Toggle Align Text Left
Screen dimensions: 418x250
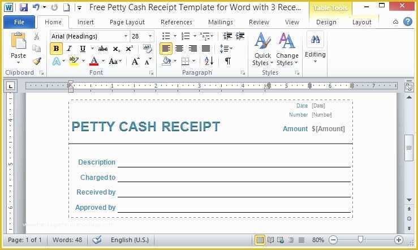click(166, 49)
